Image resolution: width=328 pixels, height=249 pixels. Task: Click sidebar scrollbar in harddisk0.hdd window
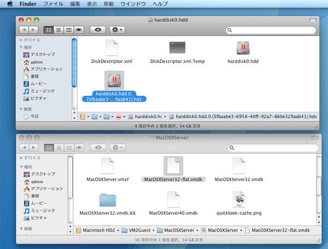(x=74, y=63)
